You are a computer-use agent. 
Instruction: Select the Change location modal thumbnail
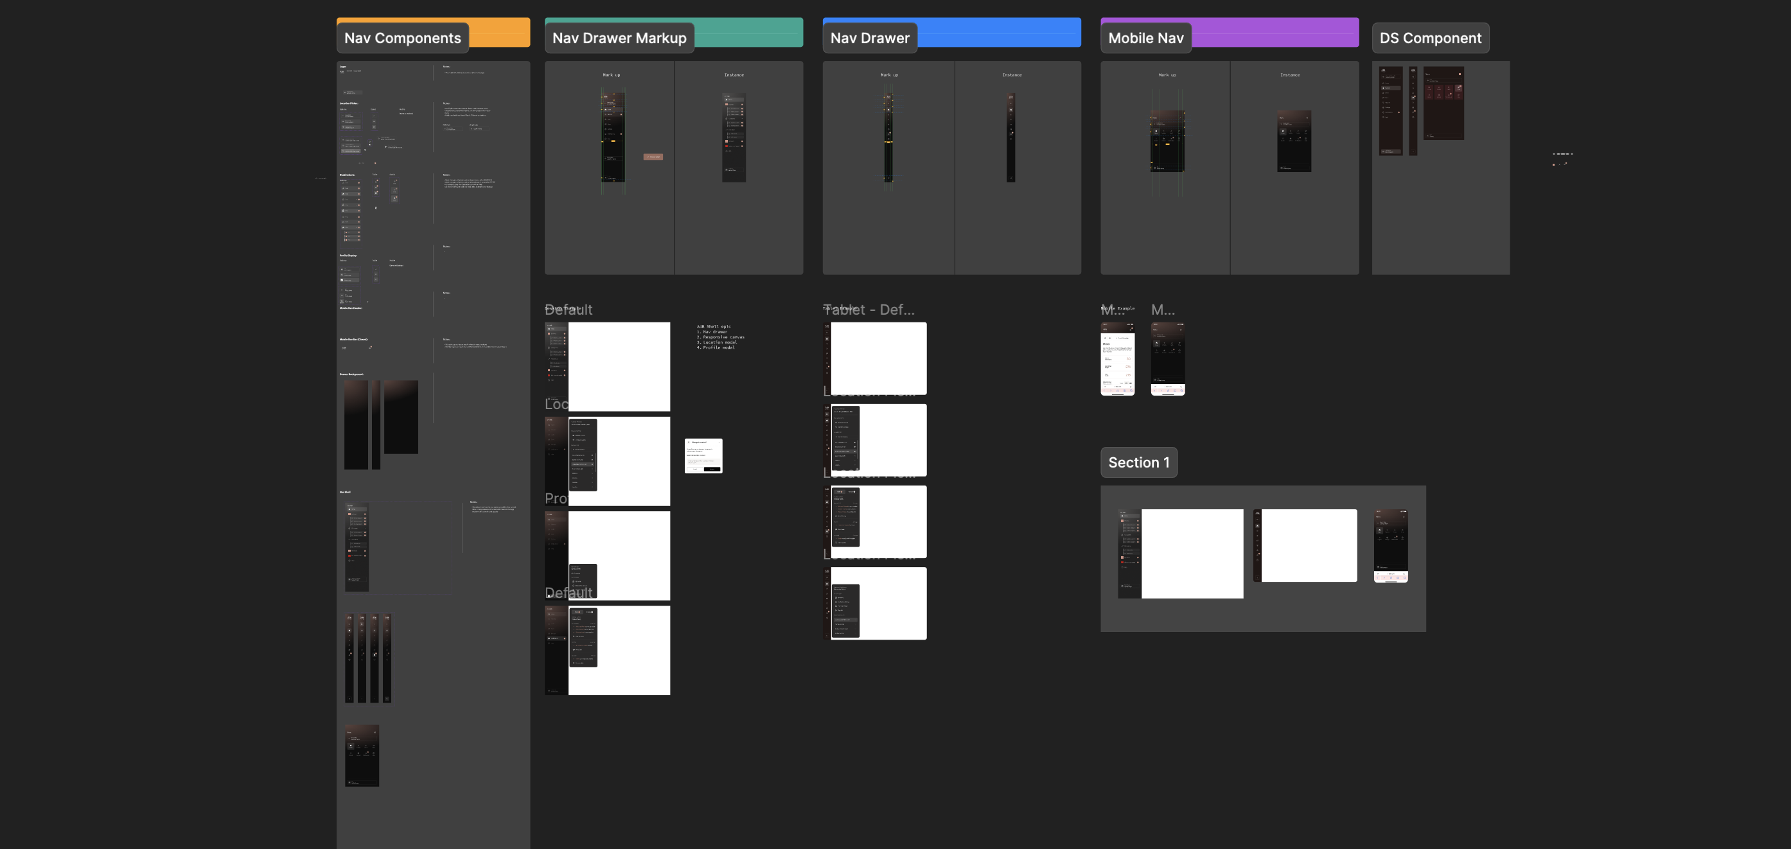703,456
